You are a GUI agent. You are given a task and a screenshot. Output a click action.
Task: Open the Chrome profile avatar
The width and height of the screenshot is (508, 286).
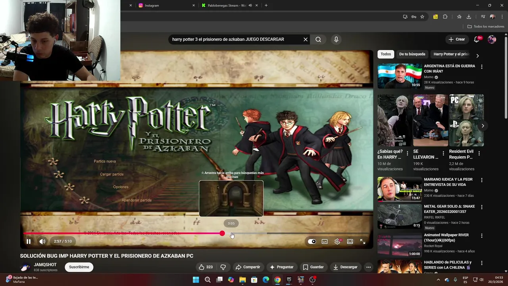[x=493, y=17]
